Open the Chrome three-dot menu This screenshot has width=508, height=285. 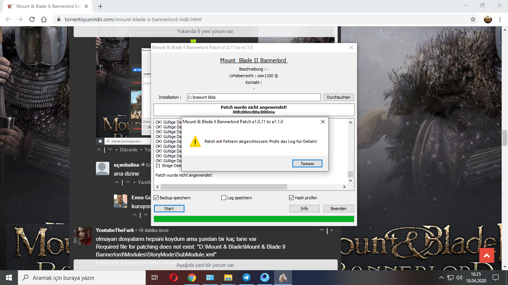(x=500, y=19)
